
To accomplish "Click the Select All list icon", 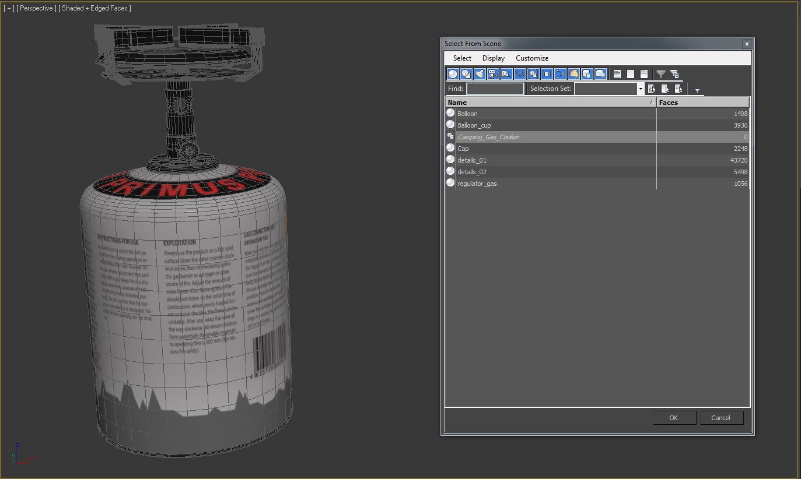I will click(617, 74).
